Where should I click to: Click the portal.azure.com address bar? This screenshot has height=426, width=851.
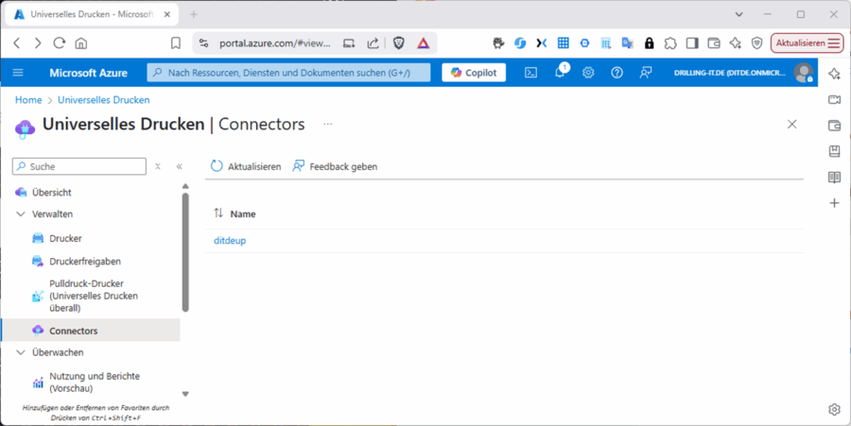point(275,43)
